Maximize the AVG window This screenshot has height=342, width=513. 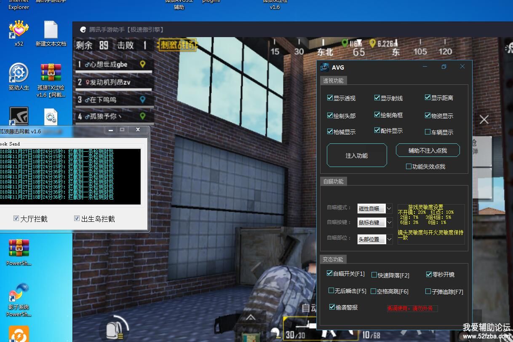[444, 67]
